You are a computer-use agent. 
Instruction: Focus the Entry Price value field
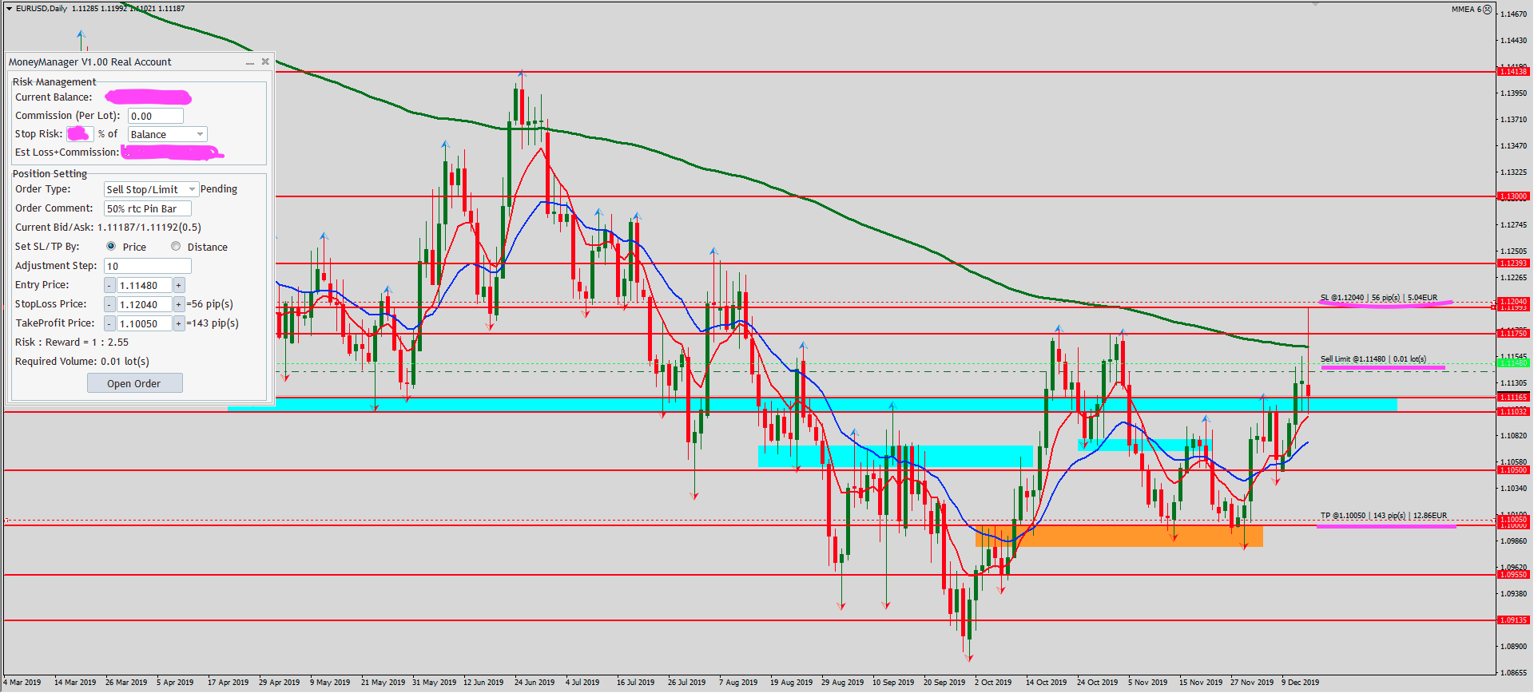coord(144,285)
